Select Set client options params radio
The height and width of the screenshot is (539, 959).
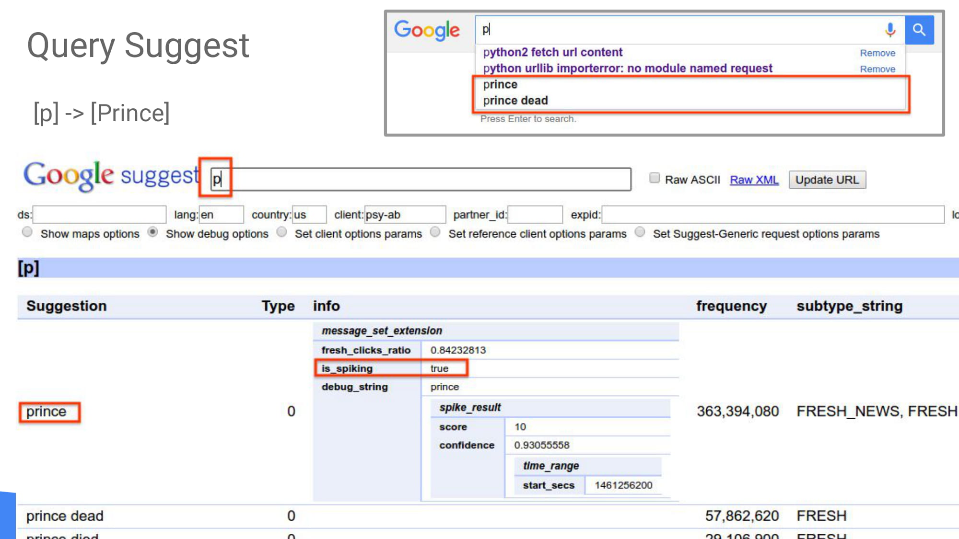click(x=282, y=232)
